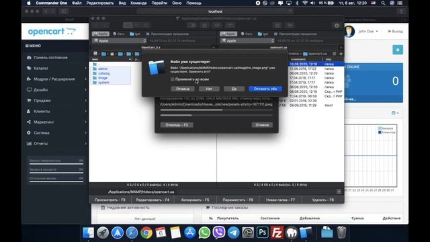
Task: Select the 'system' folder in the left panel
Action: [x=103, y=83]
